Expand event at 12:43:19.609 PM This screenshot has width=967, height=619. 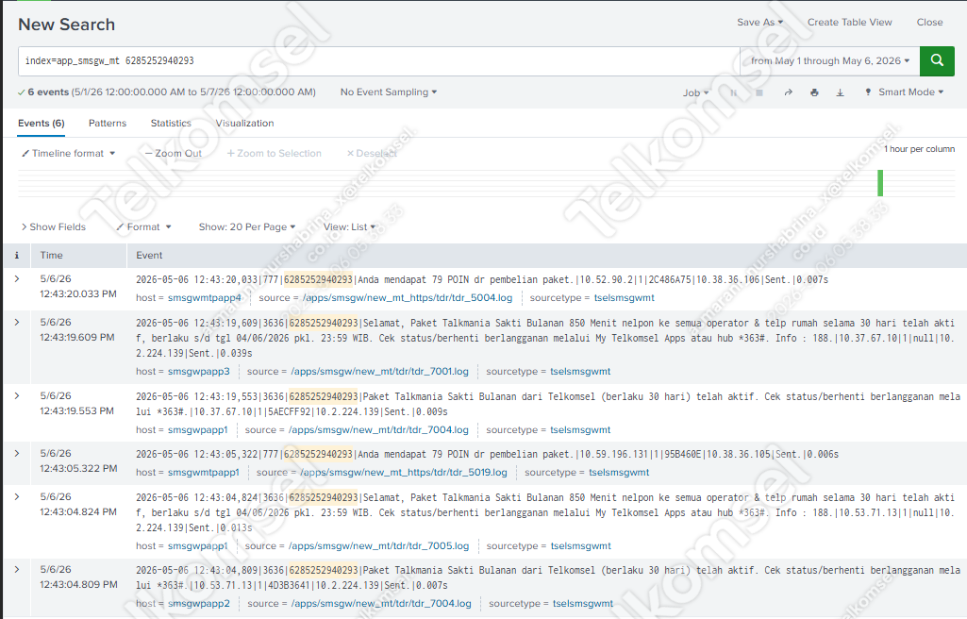click(x=17, y=322)
